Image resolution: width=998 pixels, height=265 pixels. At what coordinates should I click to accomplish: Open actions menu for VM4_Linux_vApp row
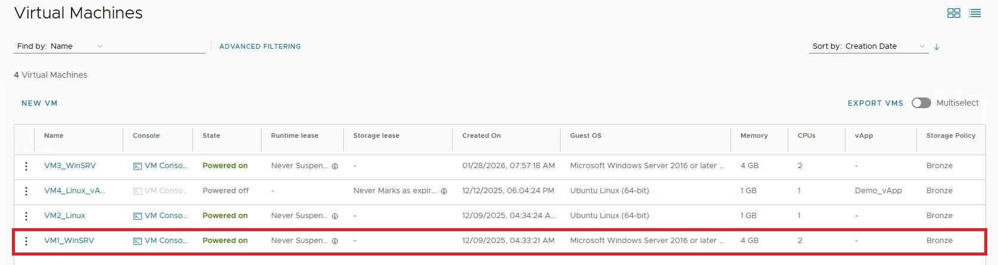tap(26, 191)
